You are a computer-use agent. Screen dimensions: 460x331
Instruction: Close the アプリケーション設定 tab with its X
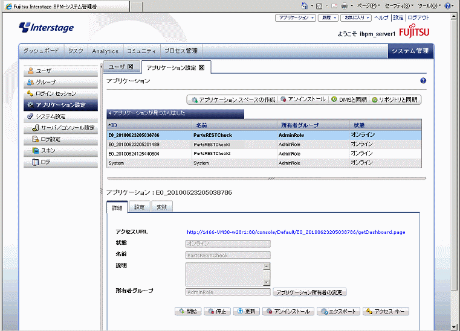201,68
